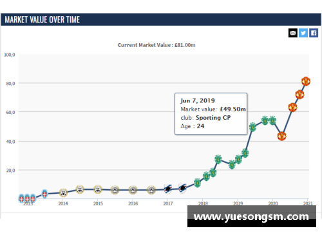Share chart via Twitter icon
322x233 pixels.
303,33
